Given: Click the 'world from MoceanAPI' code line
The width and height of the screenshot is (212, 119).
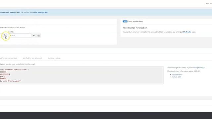Looking at the screenshot, I should pos(11,81).
